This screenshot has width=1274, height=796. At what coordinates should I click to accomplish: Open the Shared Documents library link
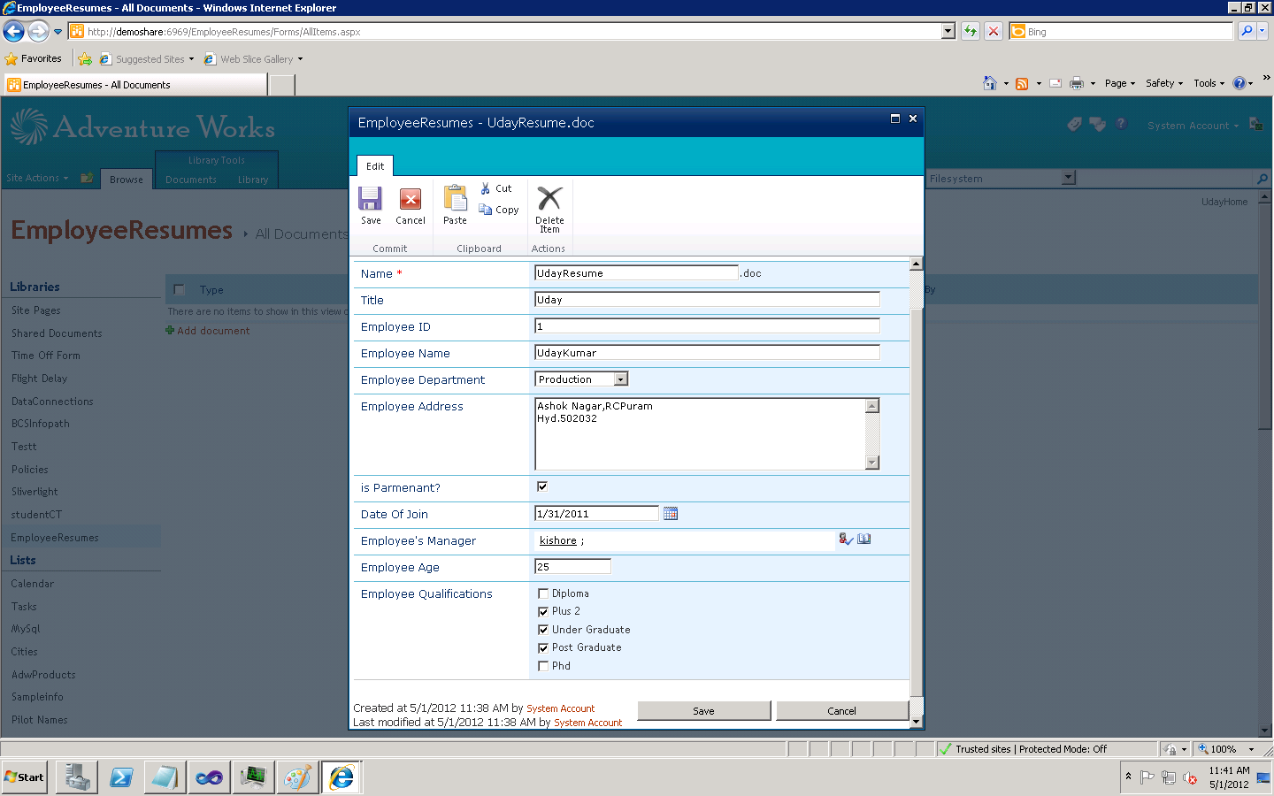57,333
